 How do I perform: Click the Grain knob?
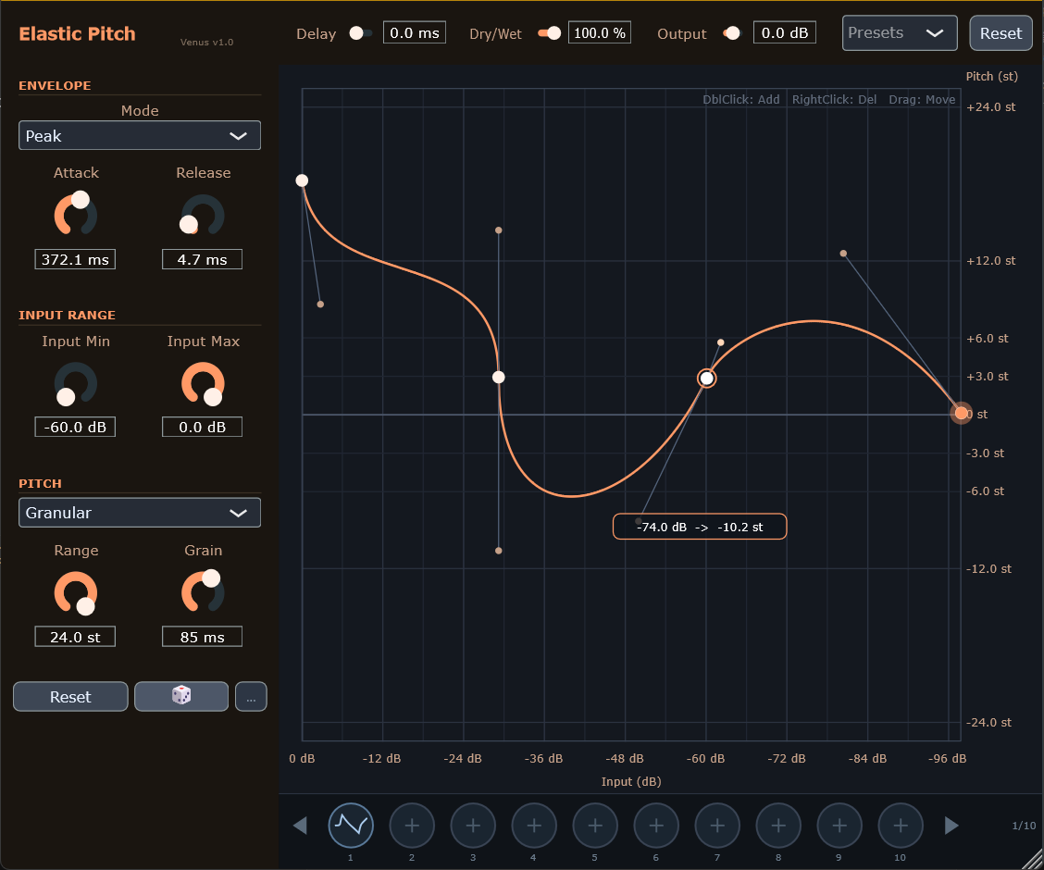(x=203, y=591)
